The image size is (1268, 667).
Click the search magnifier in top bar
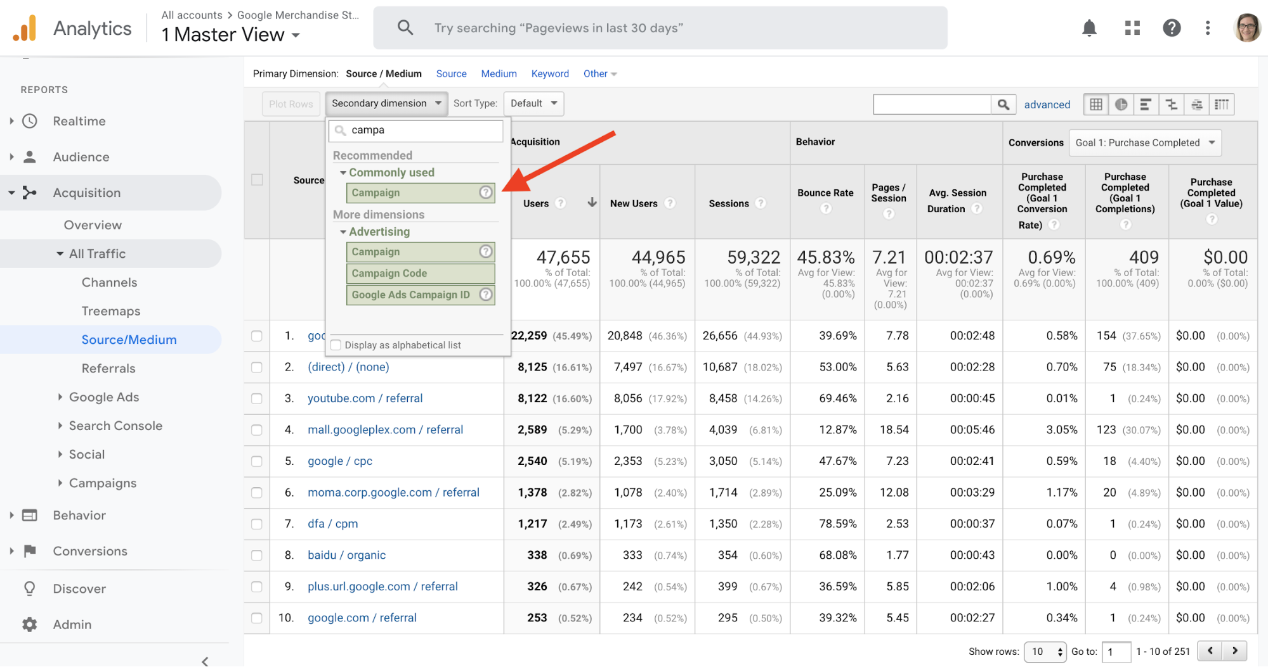405,28
